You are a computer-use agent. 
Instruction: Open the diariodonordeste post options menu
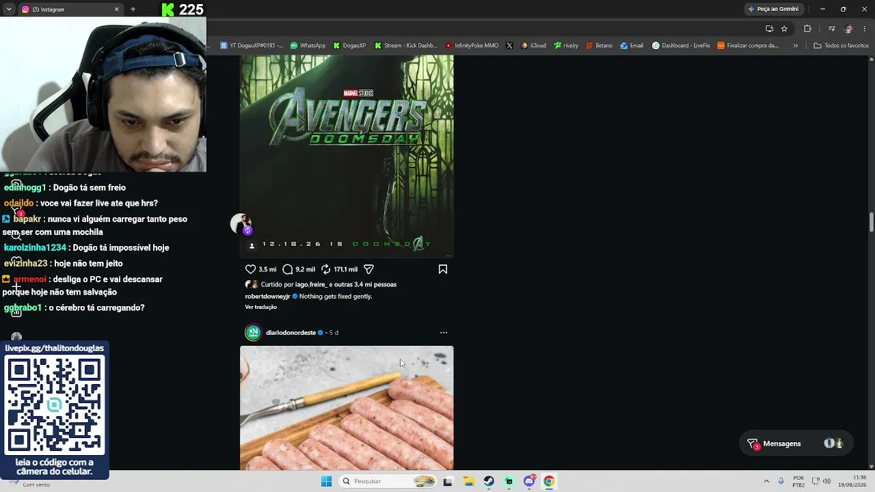click(x=444, y=333)
